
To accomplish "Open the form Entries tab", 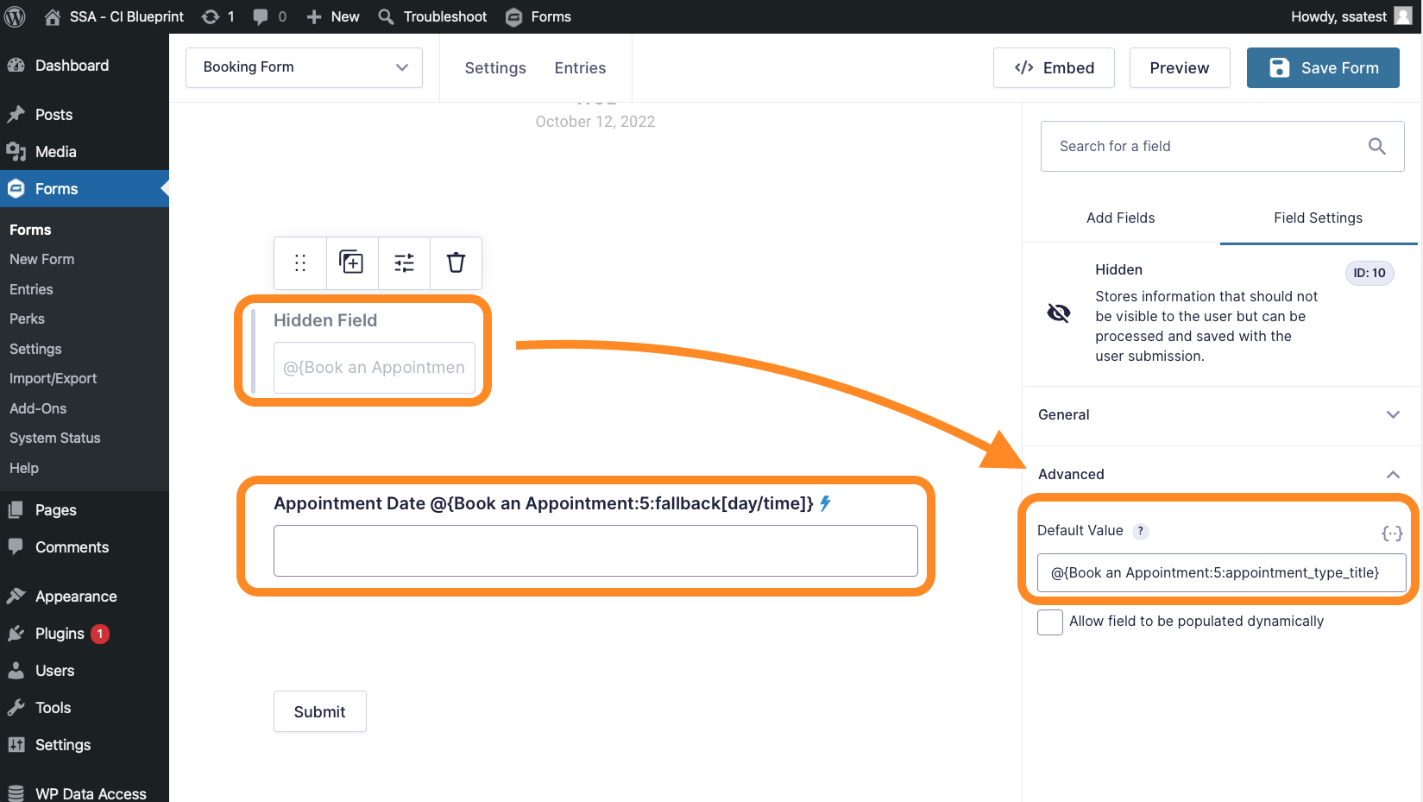I will (580, 68).
